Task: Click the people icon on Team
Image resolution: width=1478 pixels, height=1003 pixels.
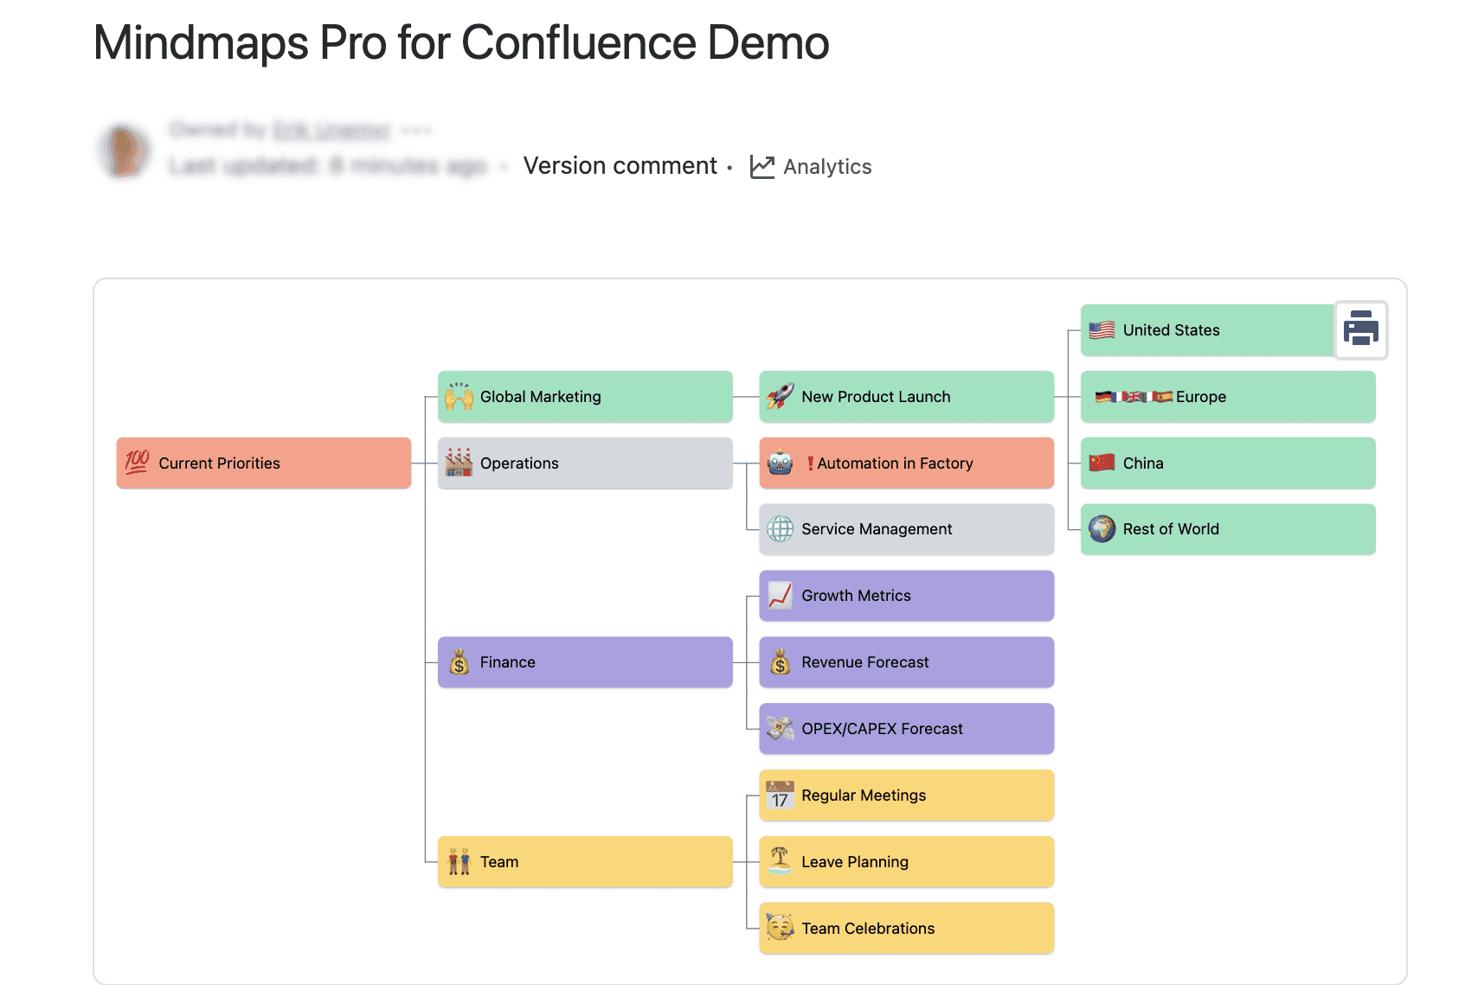Action: (459, 862)
